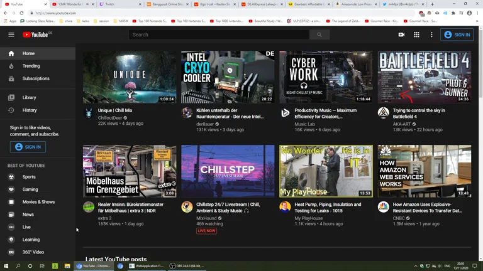Open the Chillstep 24/7 livestream thumbnail
483x271 pixels.
[x=228, y=171]
